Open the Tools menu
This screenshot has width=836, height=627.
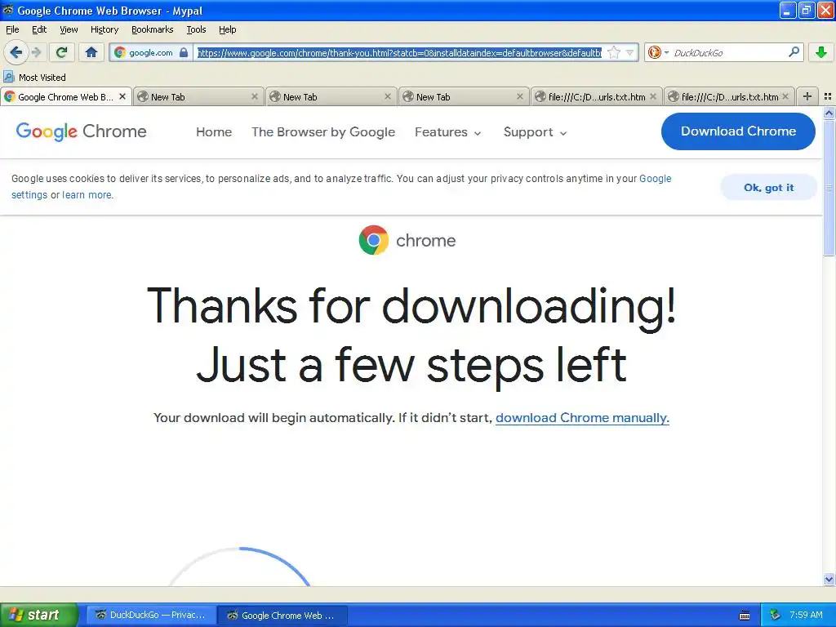[x=196, y=29]
